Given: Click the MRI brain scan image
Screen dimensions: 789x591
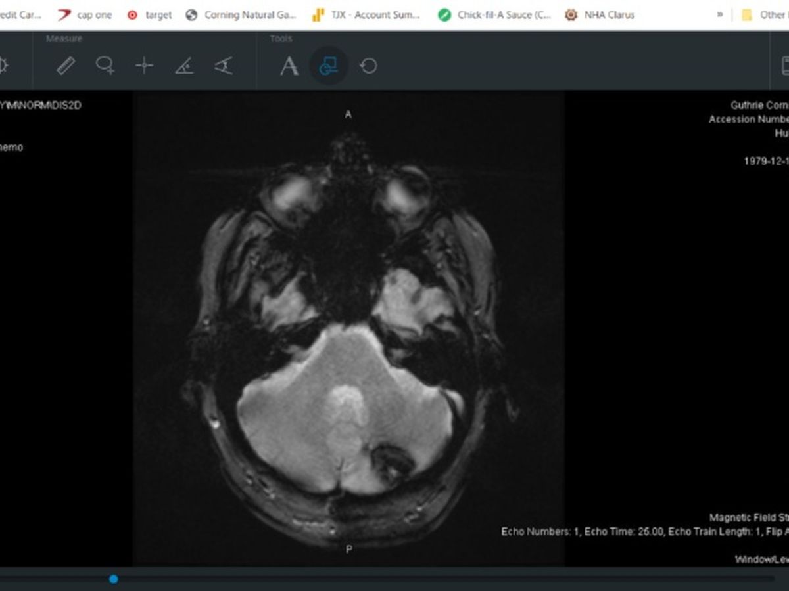Looking at the screenshot, I should 348,328.
